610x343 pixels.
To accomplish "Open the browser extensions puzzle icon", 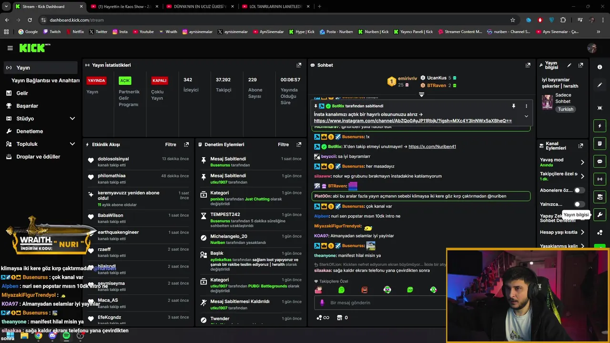I will pyautogui.click(x=563, y=20).
